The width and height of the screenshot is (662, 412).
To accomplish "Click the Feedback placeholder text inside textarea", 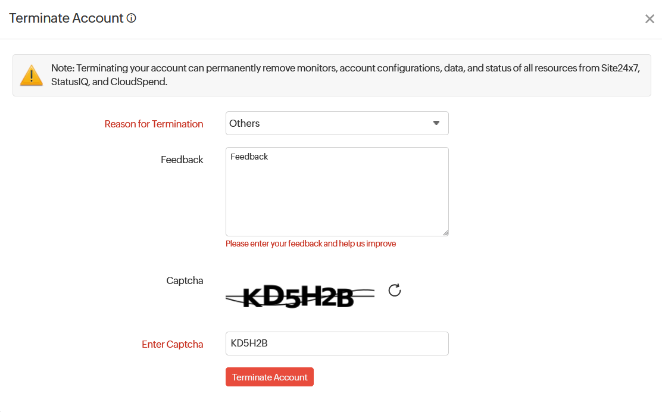I will [249, 157].
